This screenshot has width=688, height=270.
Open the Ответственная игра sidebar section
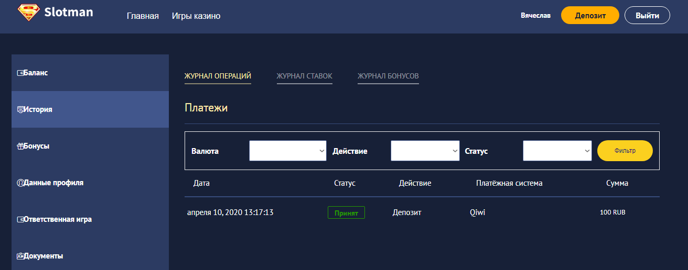point(90,219)
